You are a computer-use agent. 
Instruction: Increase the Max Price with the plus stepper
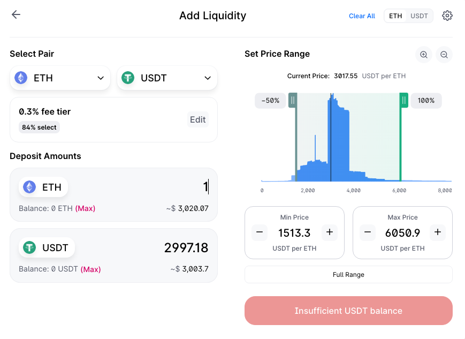[437, 232]
